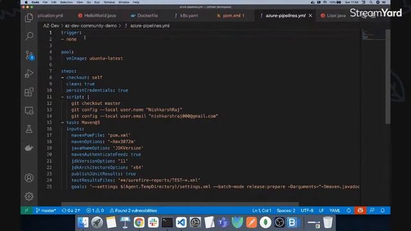Change the YAML language mode
The height and width of the screenshot is (231, 411).
(x=335, y=210)
